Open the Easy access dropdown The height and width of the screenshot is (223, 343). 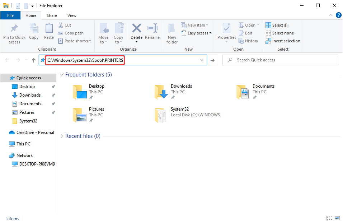(196, 33)
